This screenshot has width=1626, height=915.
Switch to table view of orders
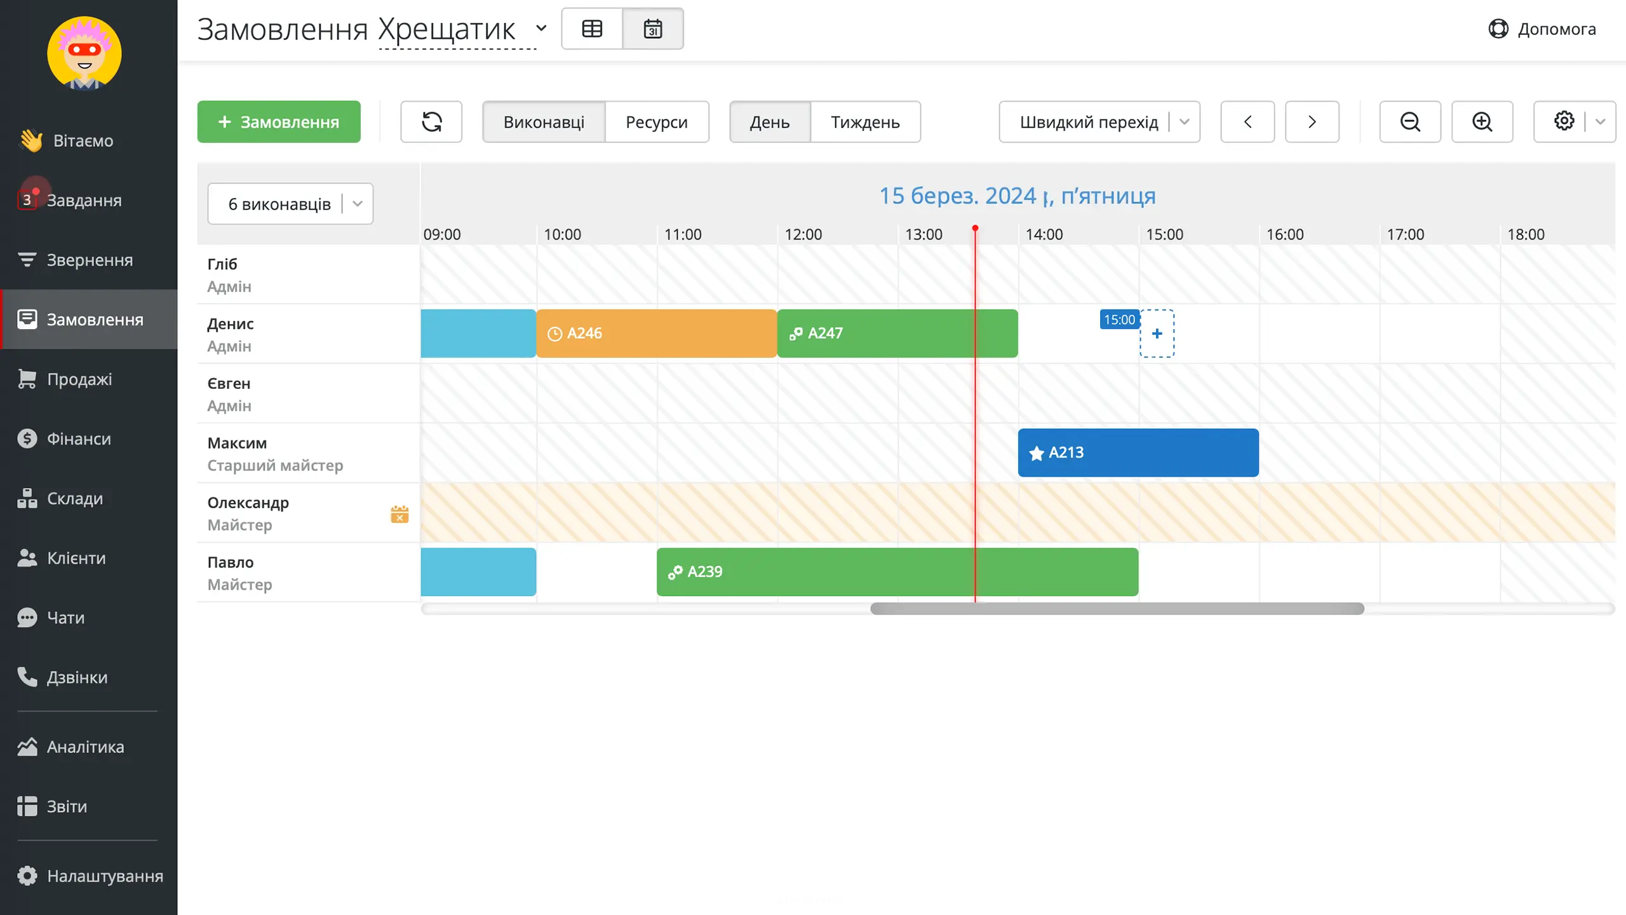(592, 29)
